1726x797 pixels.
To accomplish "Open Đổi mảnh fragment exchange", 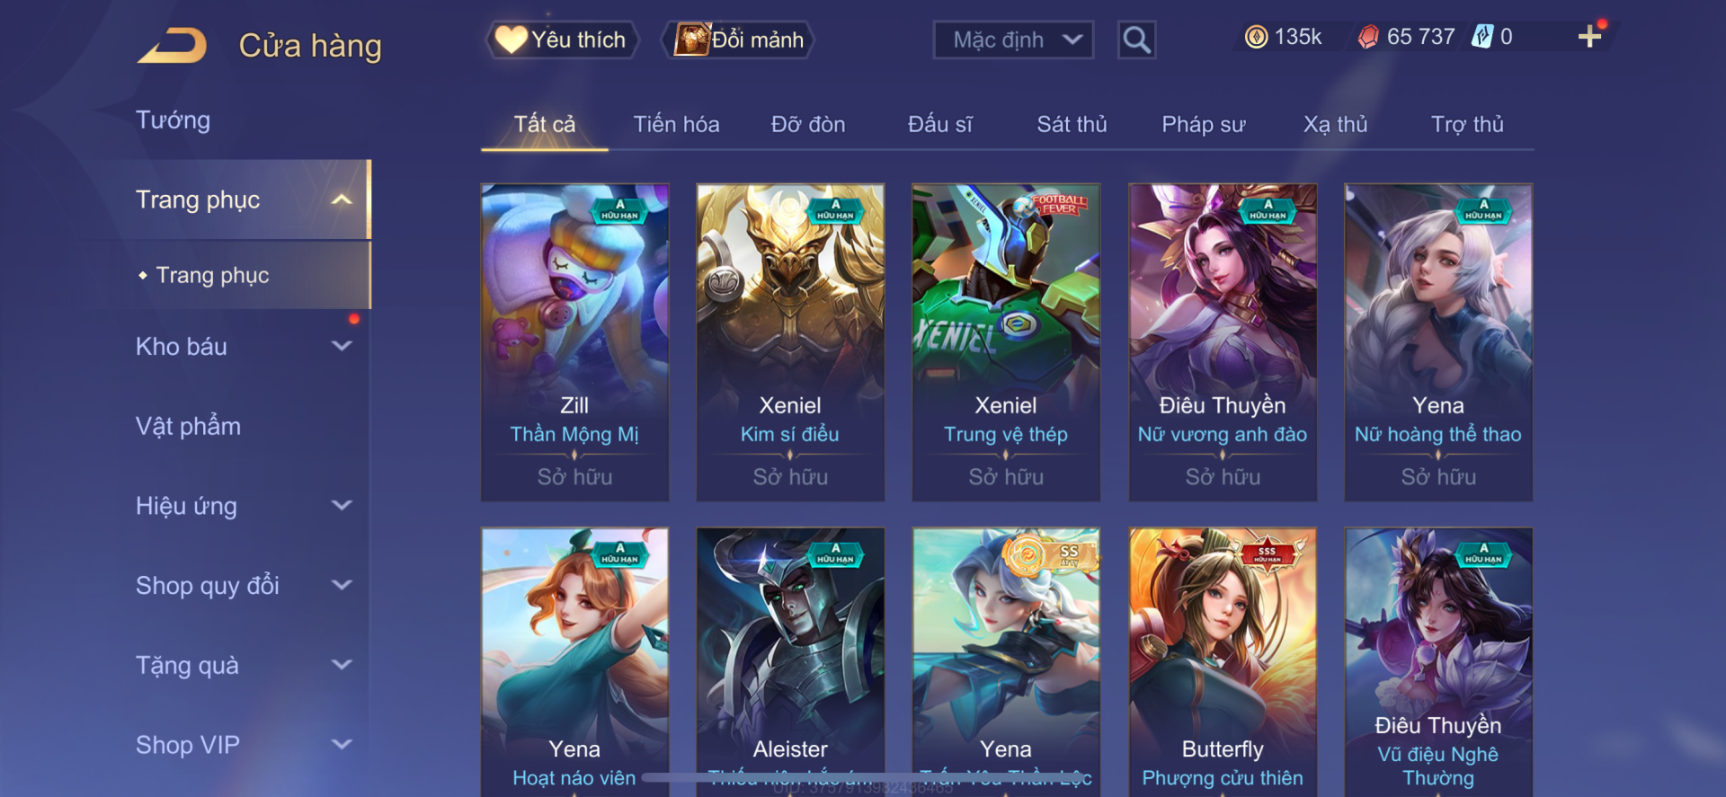I will click(738, 40).
